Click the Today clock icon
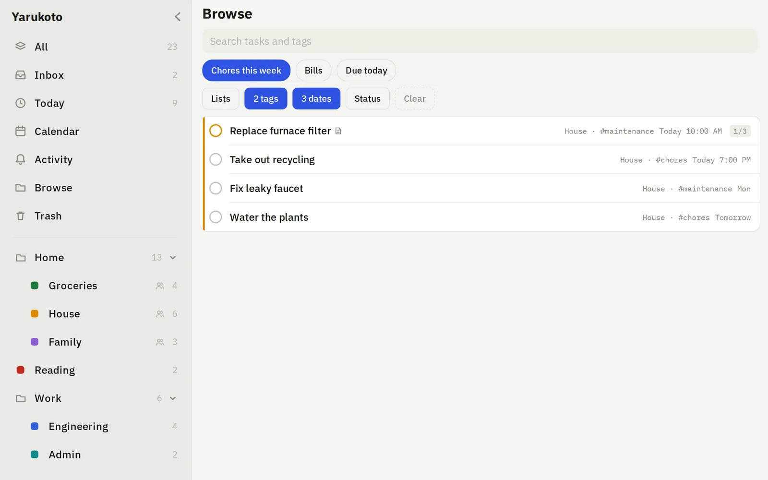This screenshot has width=768, height=480. click(x=20, y=103)
